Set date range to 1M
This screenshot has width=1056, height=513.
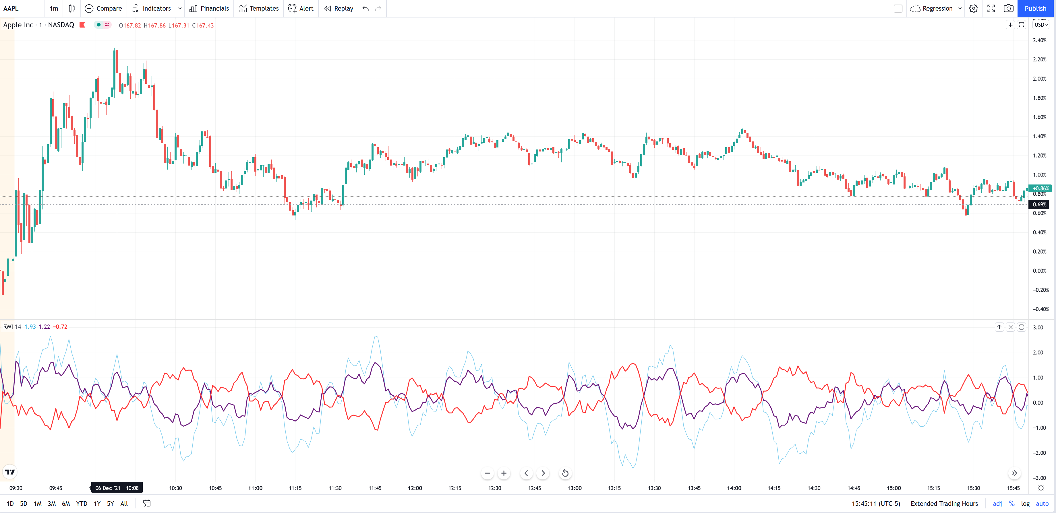(x=38, y=504)
